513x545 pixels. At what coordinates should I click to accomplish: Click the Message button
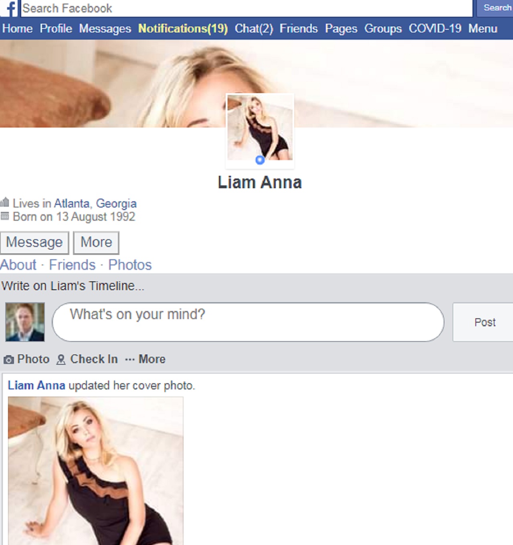[x=34, y=242]
